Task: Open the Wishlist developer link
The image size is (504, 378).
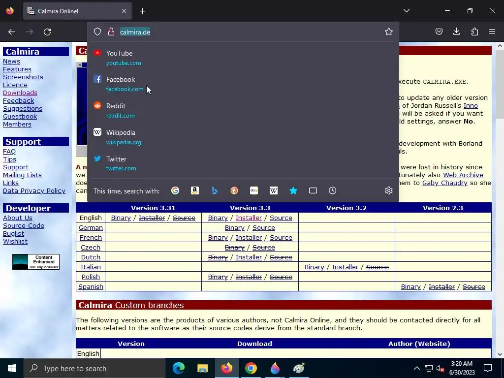Action: [x=15, y=241]
